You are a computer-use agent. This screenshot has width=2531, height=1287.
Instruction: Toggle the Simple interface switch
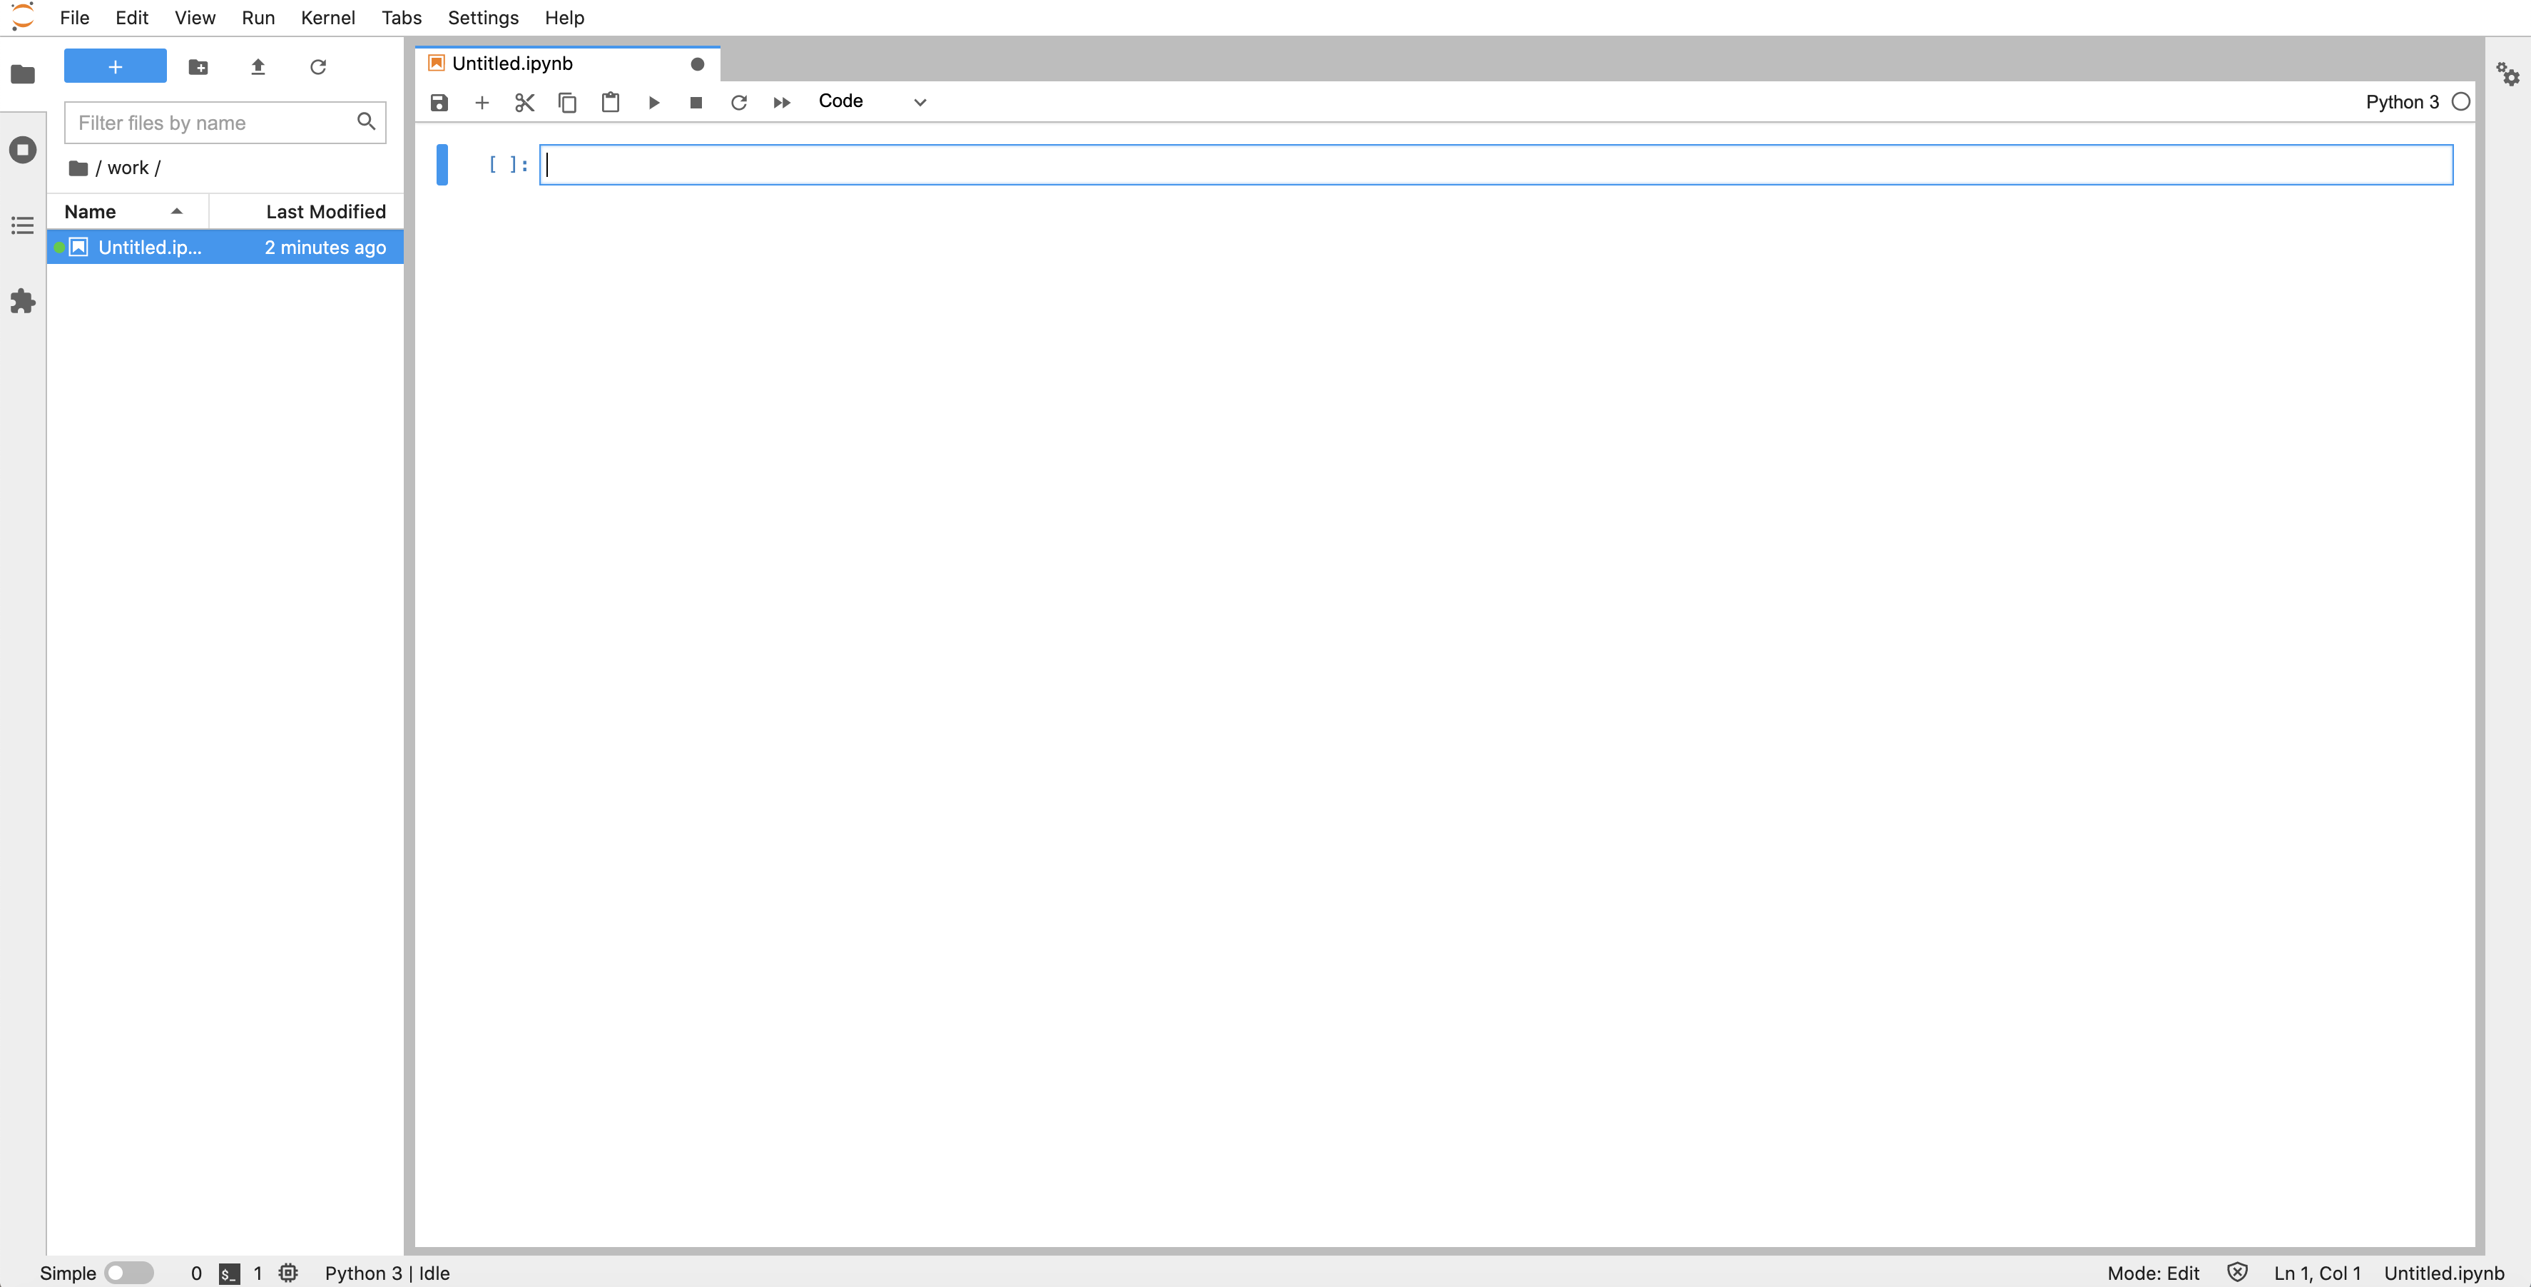[128, 1272]
